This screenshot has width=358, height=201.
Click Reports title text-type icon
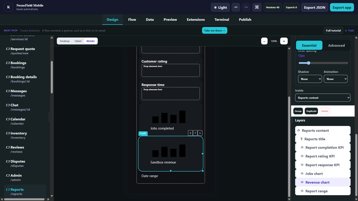302,139
